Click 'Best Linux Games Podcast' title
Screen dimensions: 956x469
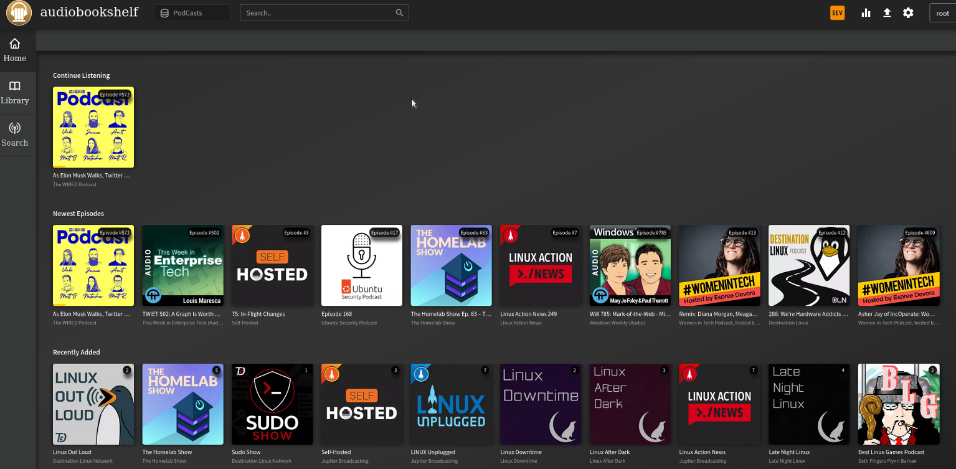[x=891, y=452]
